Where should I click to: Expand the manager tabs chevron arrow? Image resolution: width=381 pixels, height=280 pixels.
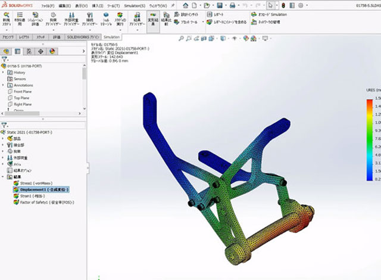coord(83,51)
